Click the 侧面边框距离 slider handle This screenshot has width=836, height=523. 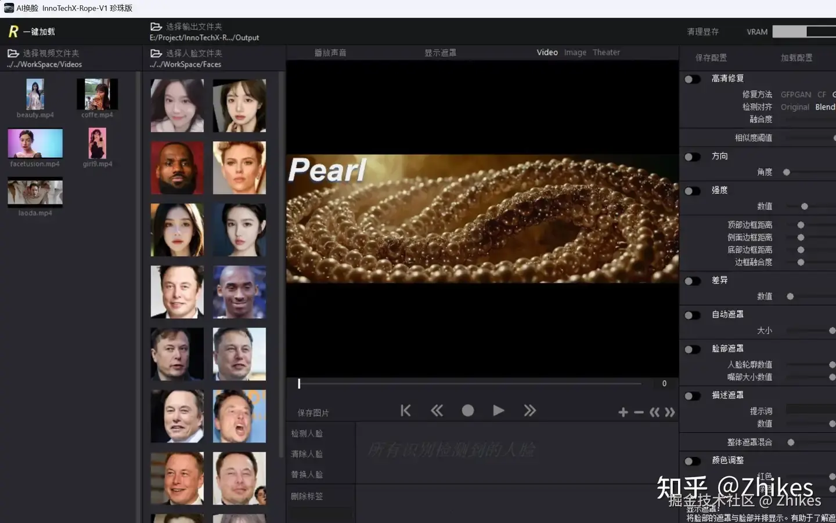click(801, 238)
